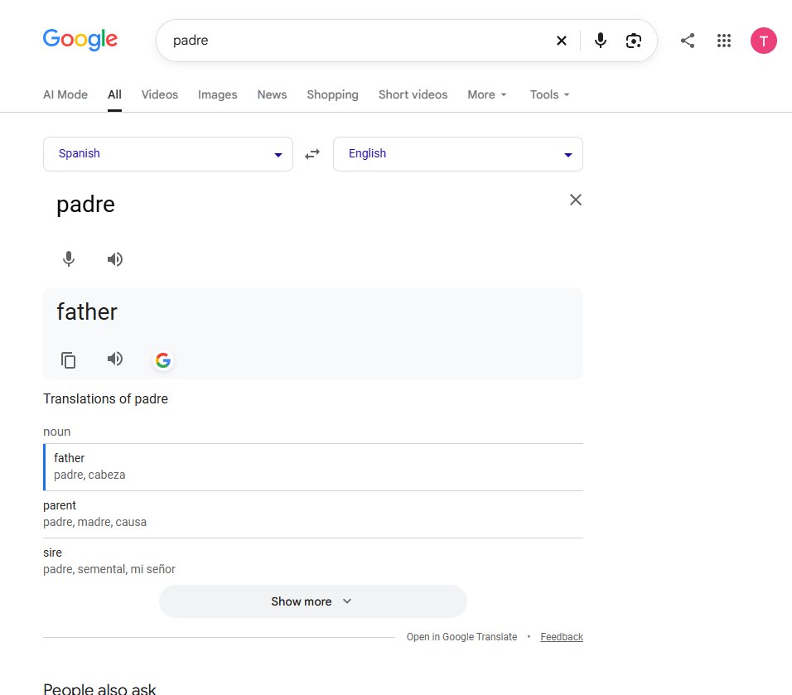This screenshot has width=792, height=695.
Task: Switch to Videos tab
Action: pyautogui.click(x=160, y=94)
